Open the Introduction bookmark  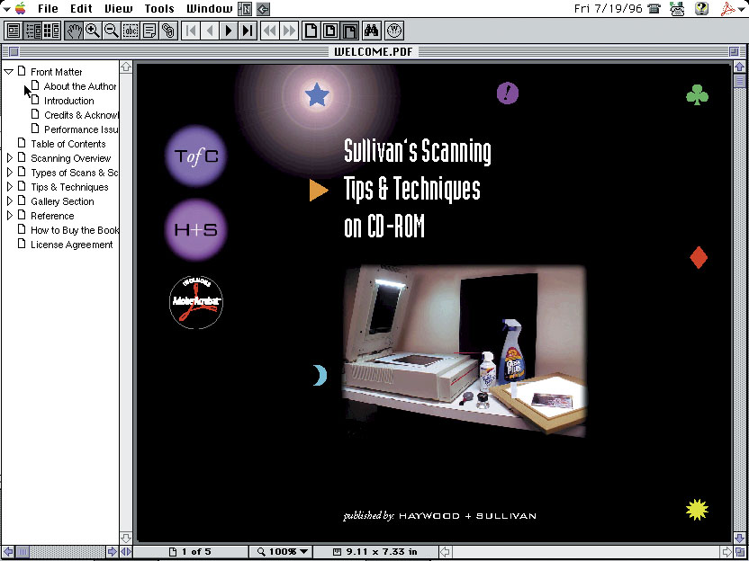click(69, 101)
